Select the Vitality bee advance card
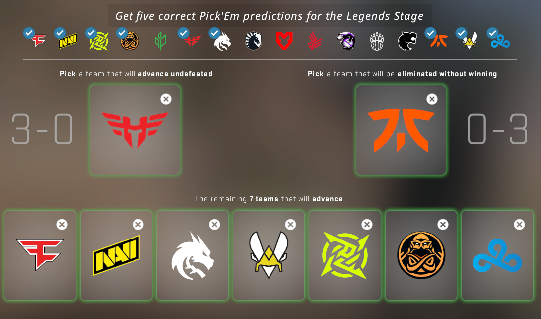The image size is (541, 319). pyautogui.click(x=269, y=255)
